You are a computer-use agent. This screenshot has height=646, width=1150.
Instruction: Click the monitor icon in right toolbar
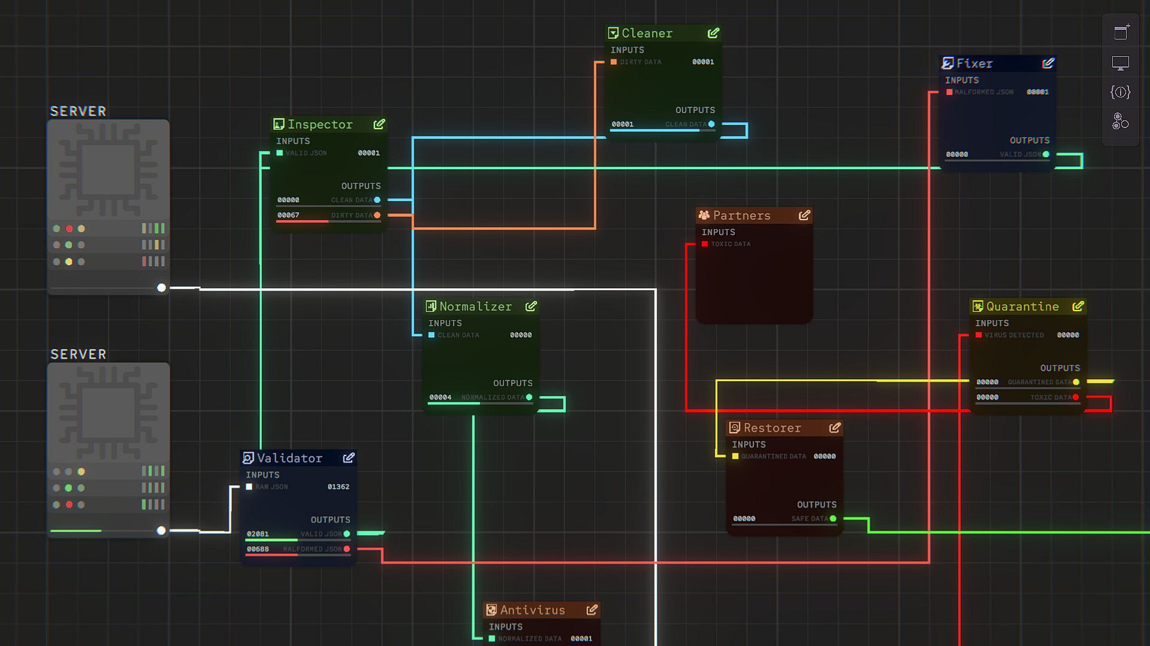(x=1121, y=63)
